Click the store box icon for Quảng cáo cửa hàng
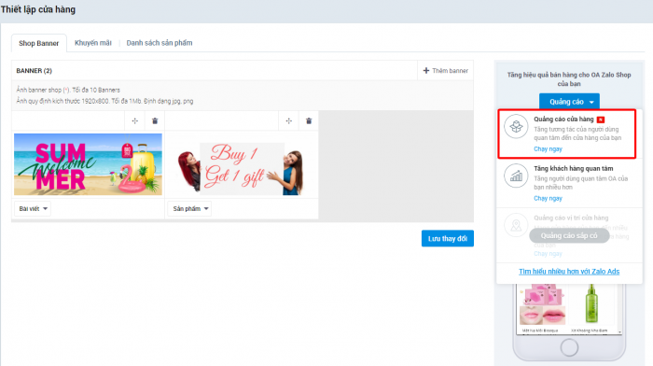The image size is (653, 366). click(516, 126)
